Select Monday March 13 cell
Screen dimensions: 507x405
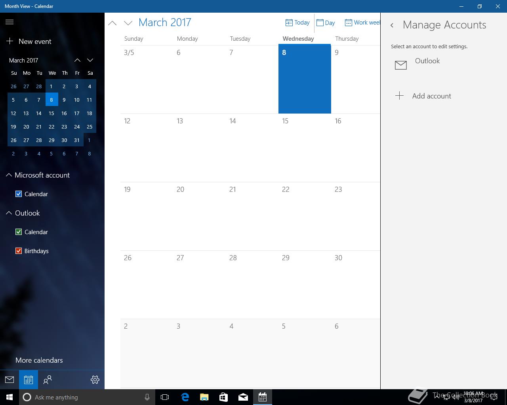pyautogui.click(x=199, y=148)
